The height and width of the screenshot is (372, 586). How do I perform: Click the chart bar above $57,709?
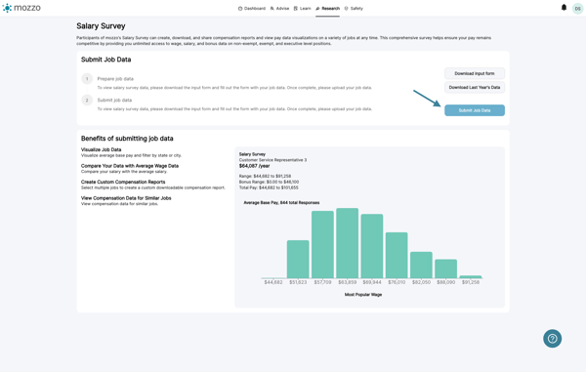322,245
